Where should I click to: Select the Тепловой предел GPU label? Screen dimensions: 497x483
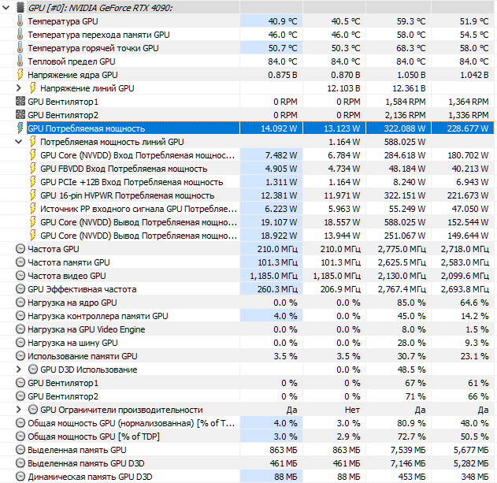[72, 61]
